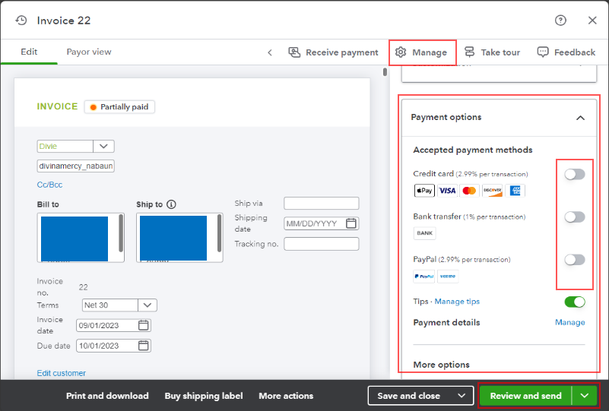Click the Feedback speech bubble icon

coord(543,52)
